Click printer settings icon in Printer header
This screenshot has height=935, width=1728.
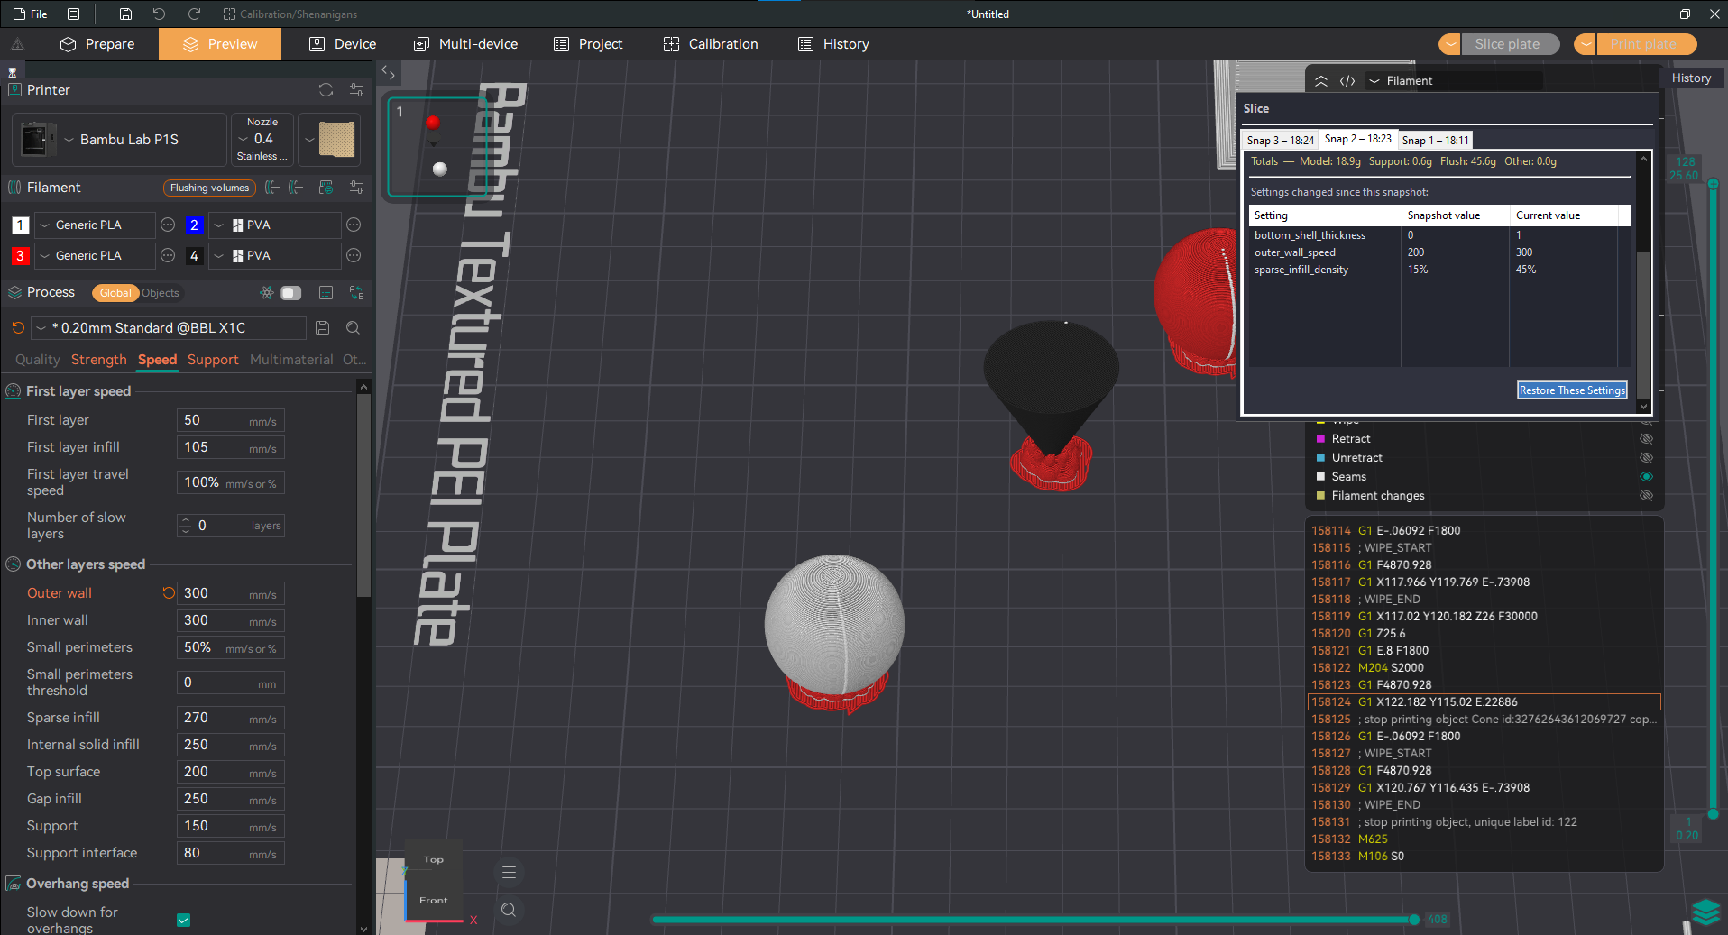357,90
